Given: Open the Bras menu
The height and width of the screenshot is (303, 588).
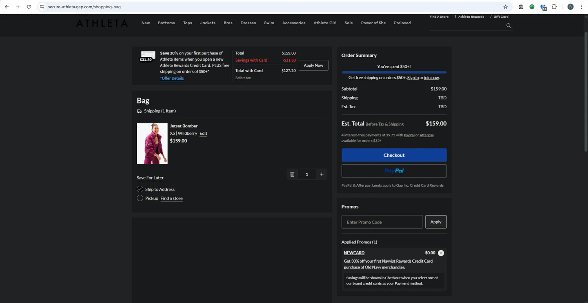Looking at the screenshot, I should pos(228,23).
